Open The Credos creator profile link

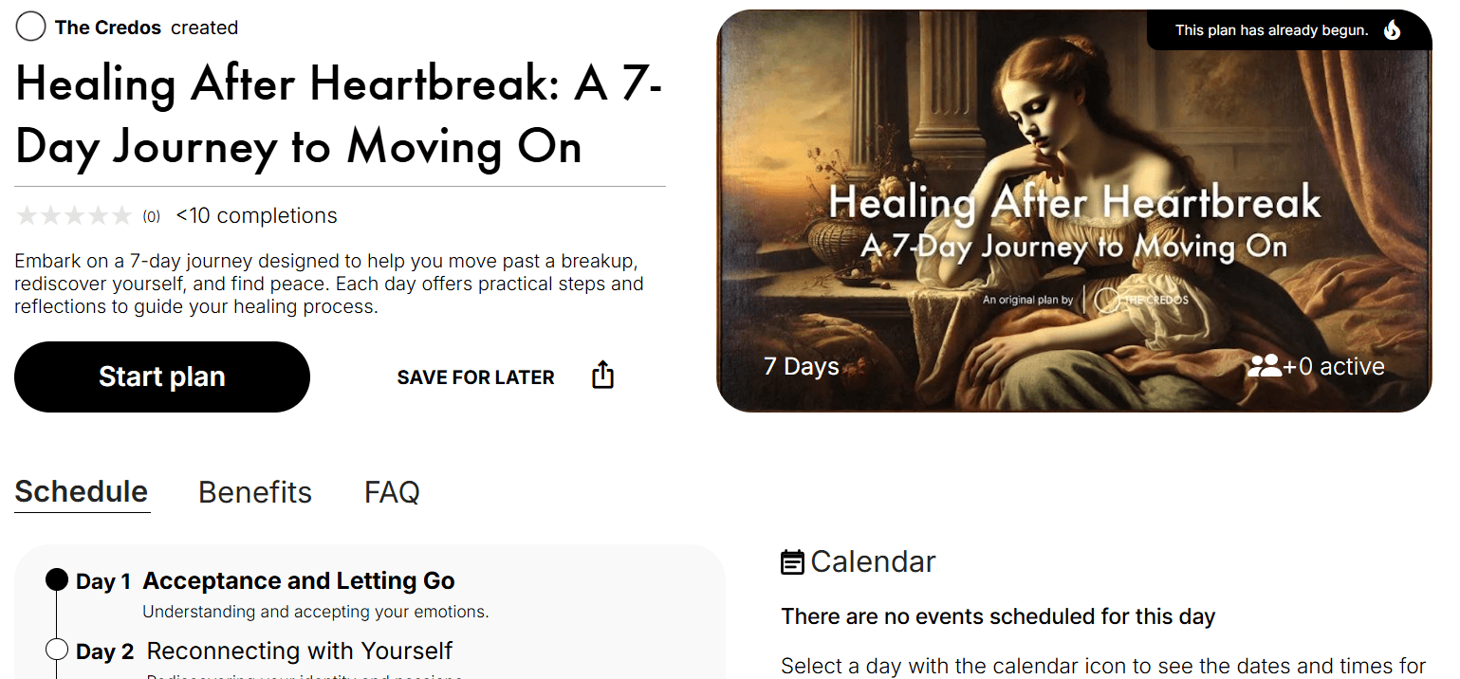click(x=108, y=28)
